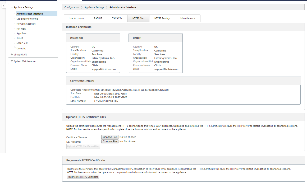The image size is (307, 183).
Task: Select Administrator Interface in the sidebar
Action: pyautogui.click(x=36, y=14)
